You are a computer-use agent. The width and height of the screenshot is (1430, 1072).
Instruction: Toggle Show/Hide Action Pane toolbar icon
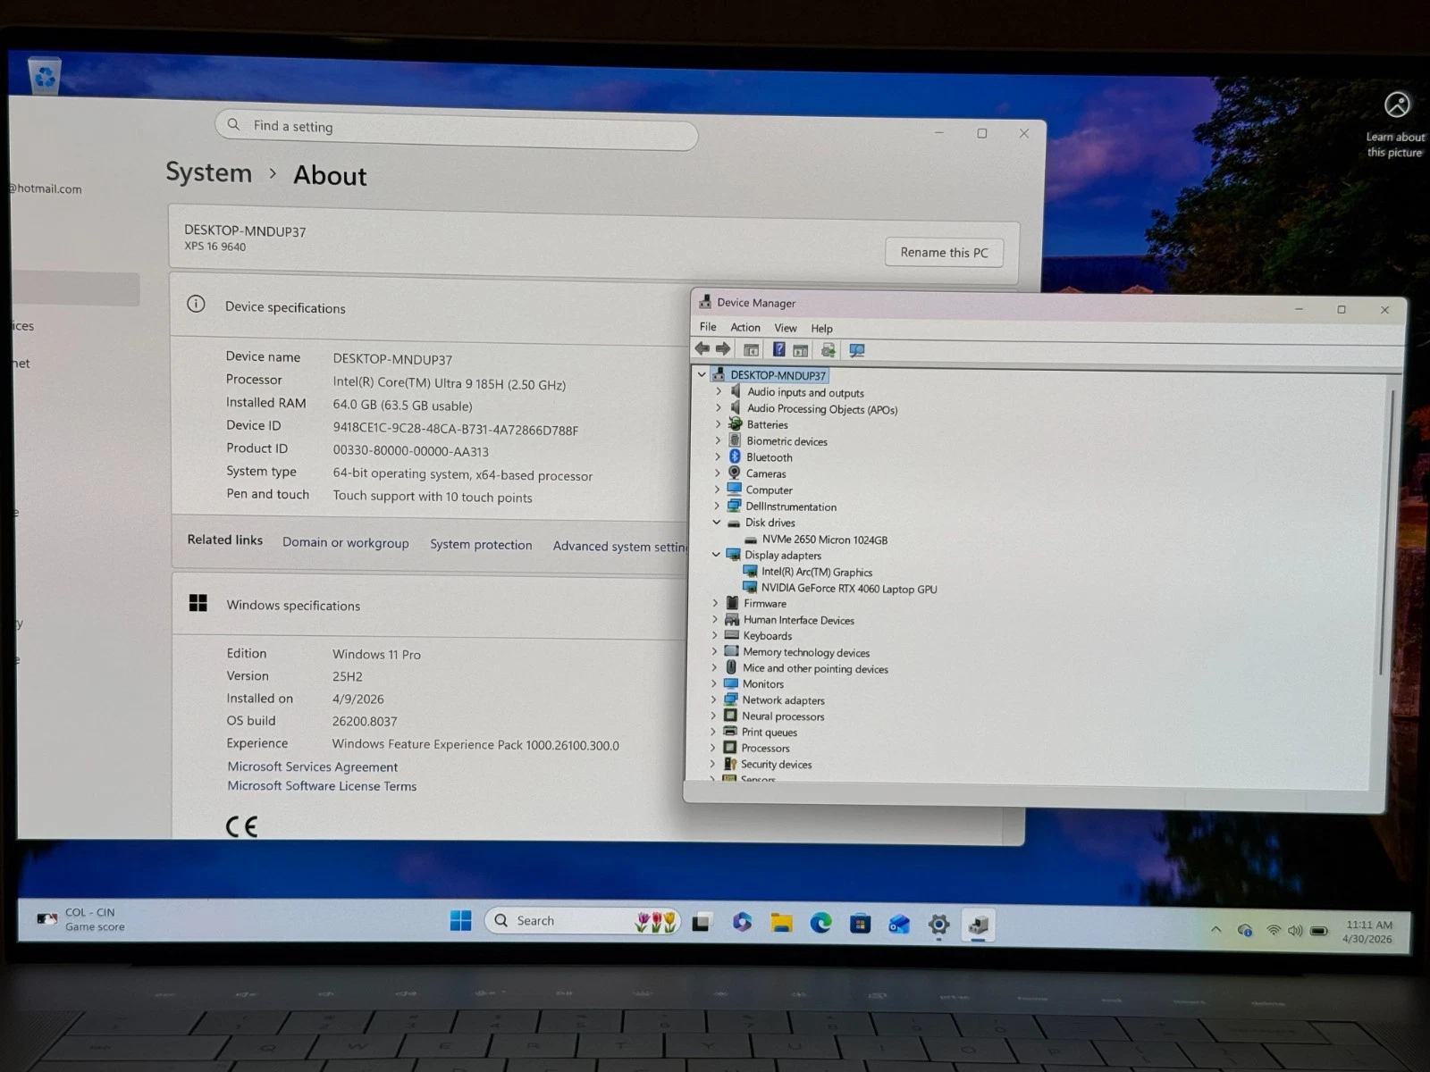pyautogui.click(x=801, y=351)
